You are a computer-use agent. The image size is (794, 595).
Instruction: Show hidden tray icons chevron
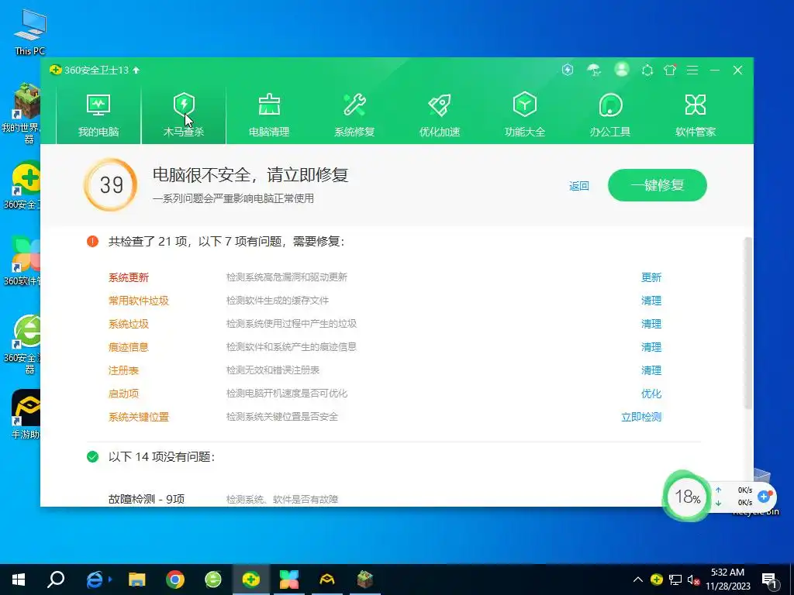tap(638, 580)
